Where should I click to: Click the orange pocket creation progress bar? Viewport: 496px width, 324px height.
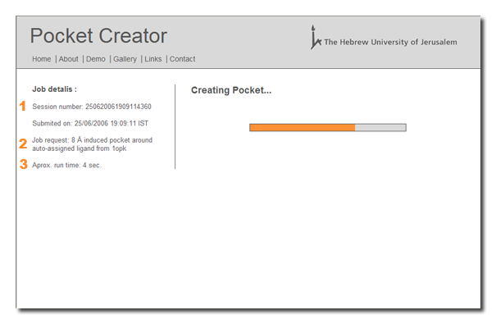pos(328,127)
